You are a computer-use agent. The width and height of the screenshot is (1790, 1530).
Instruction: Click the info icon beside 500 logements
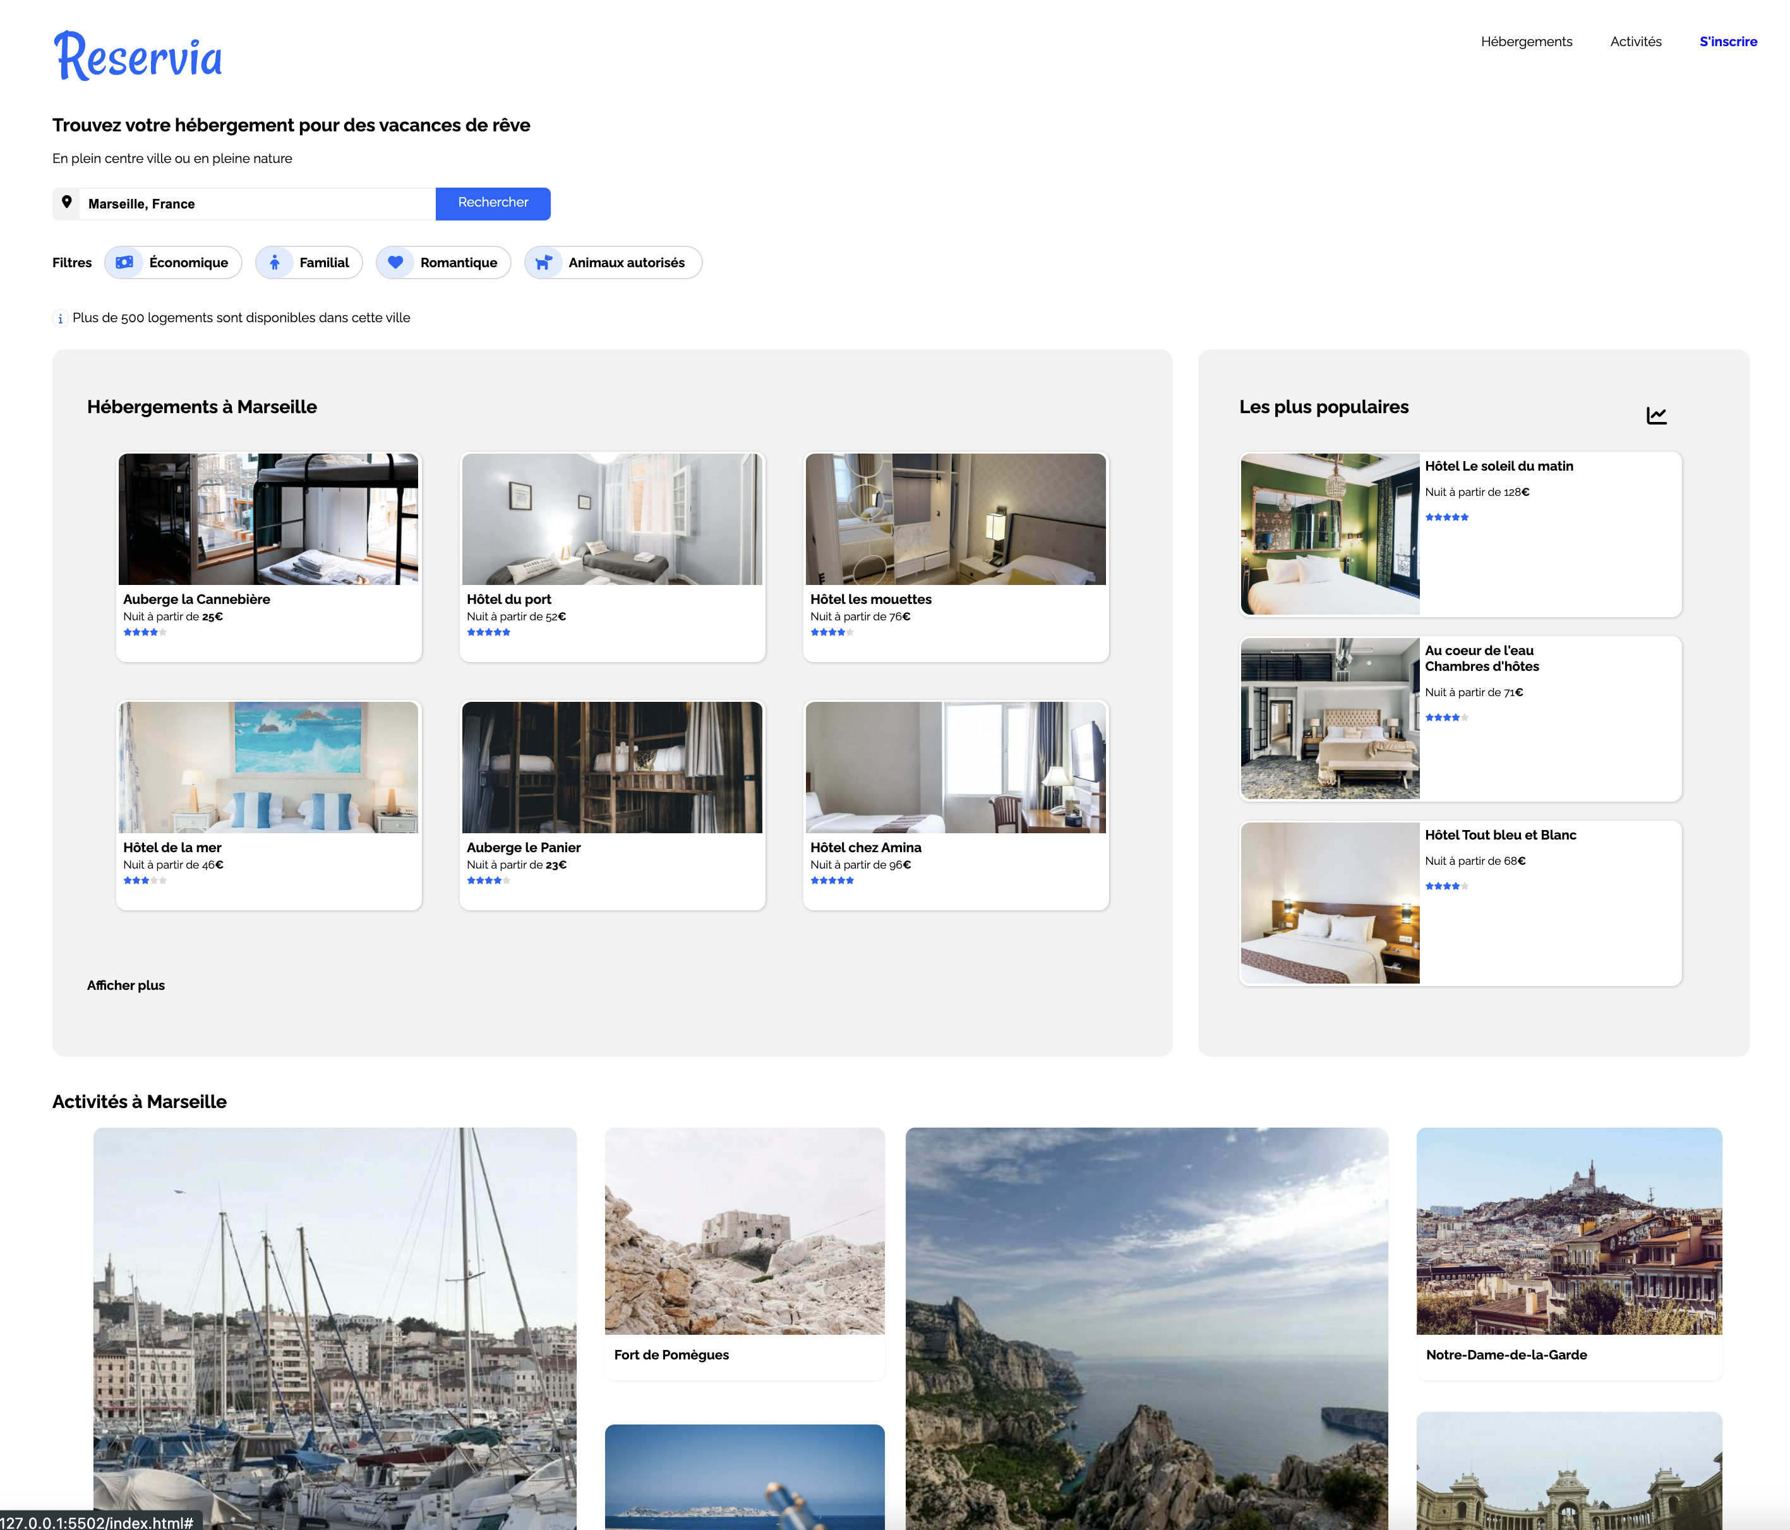point(59,319)
